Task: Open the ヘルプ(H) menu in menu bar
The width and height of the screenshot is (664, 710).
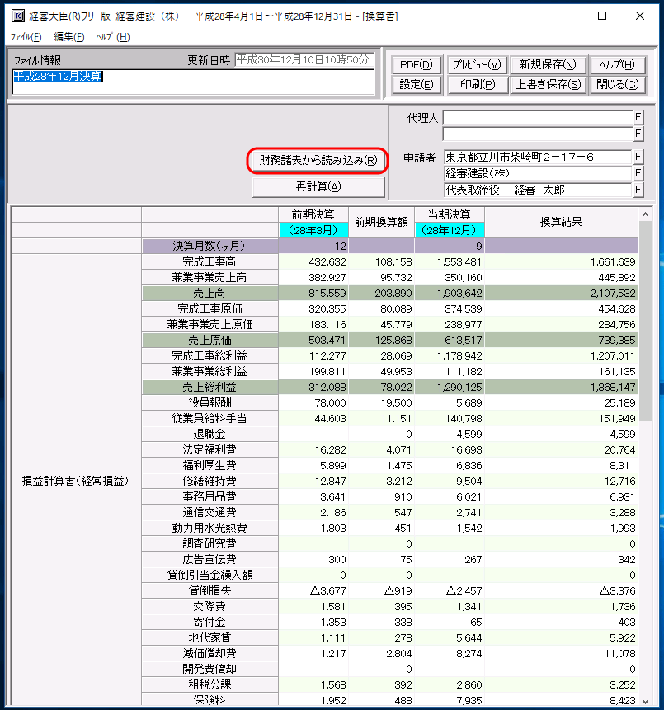Action: [x=113, y=37]
